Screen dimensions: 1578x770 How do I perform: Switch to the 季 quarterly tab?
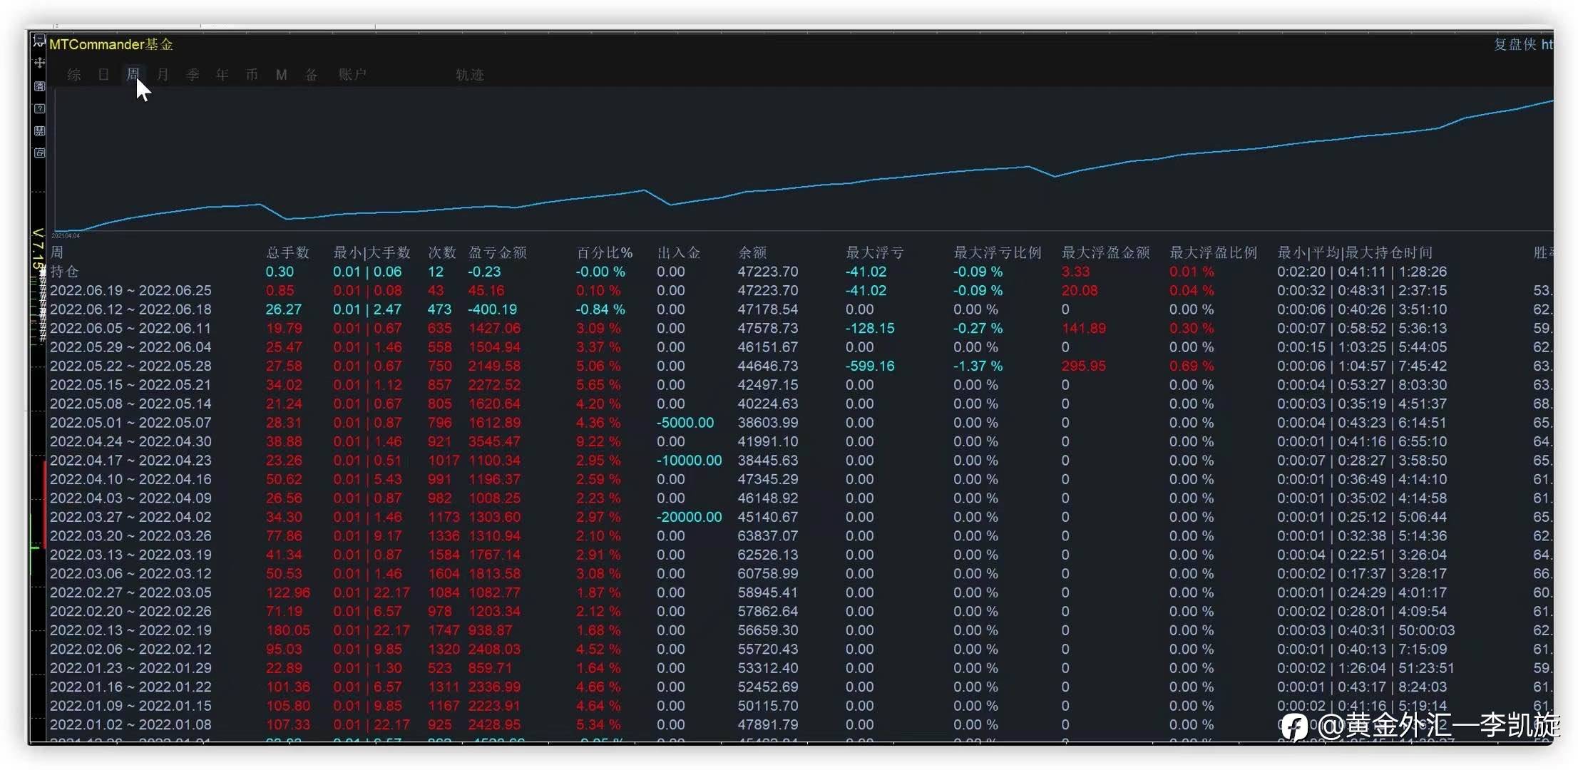[193, 75]
